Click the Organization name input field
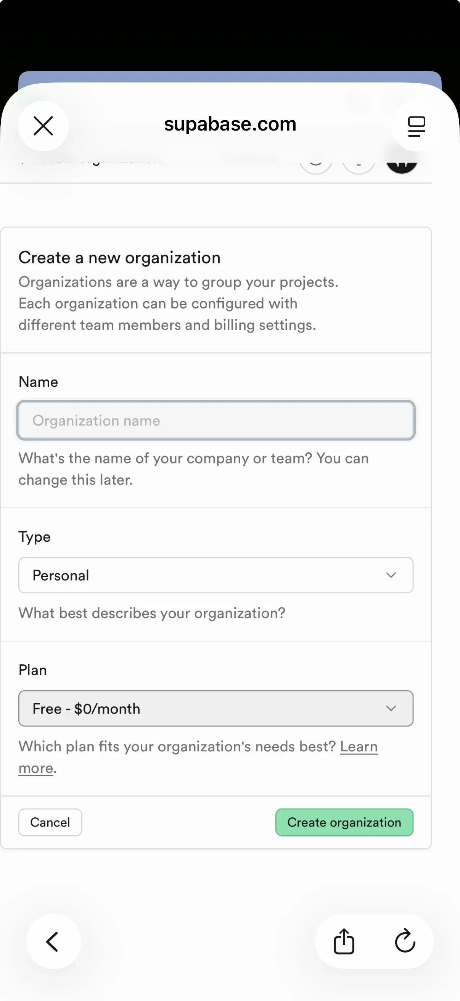The height and width of the screenshot is (1001, 460). click(x=216, y=420)
